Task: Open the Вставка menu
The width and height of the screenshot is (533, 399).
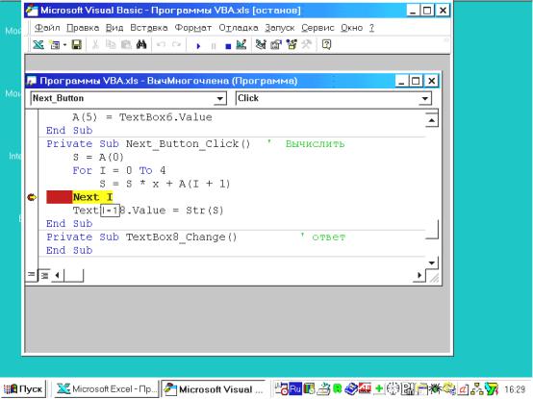Action: 149,28
